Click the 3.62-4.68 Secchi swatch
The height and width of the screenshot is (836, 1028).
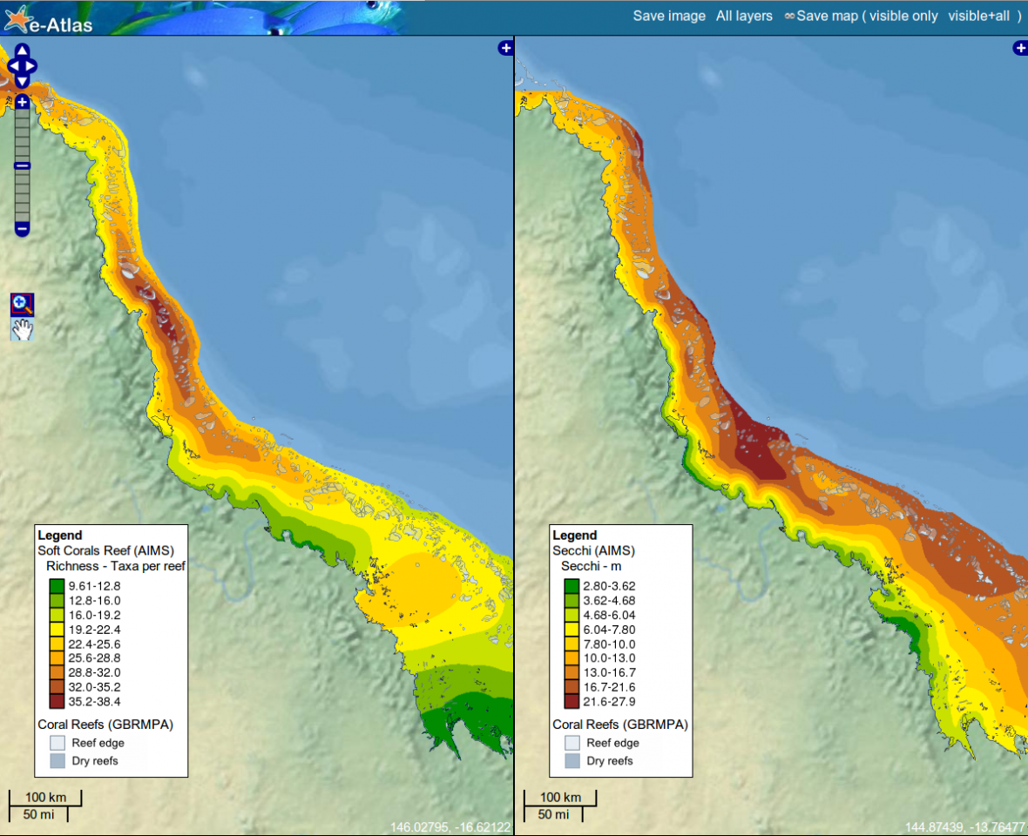coord(571,600)
